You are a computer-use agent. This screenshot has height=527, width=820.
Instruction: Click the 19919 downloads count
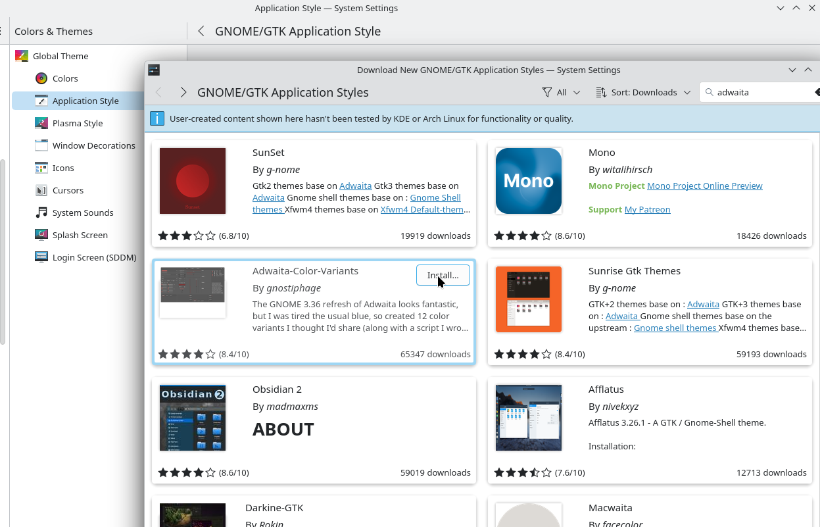click(435, 236)
